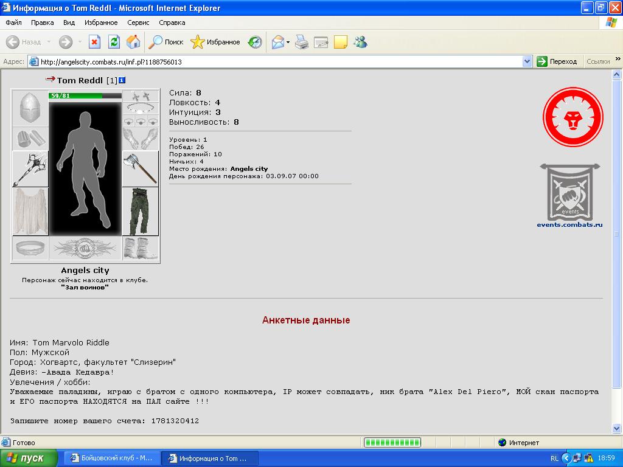Go to Home page icon
The width and height of the screenshot is (623, 467).
133,42
